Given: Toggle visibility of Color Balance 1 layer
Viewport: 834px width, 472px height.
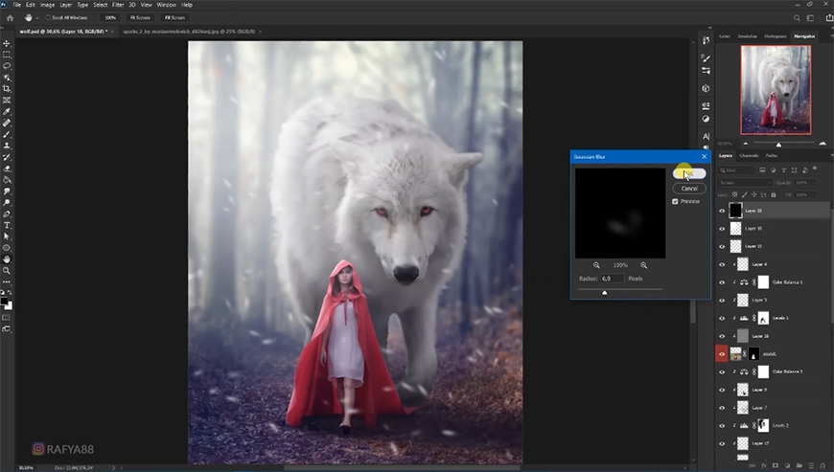Looking at the screenshot, I should 722,282.
